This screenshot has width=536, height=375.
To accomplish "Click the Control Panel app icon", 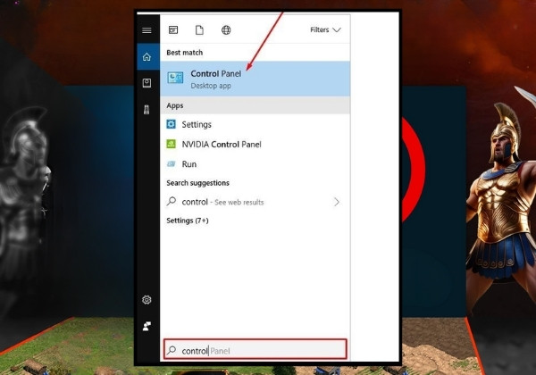I will (175, 78).
